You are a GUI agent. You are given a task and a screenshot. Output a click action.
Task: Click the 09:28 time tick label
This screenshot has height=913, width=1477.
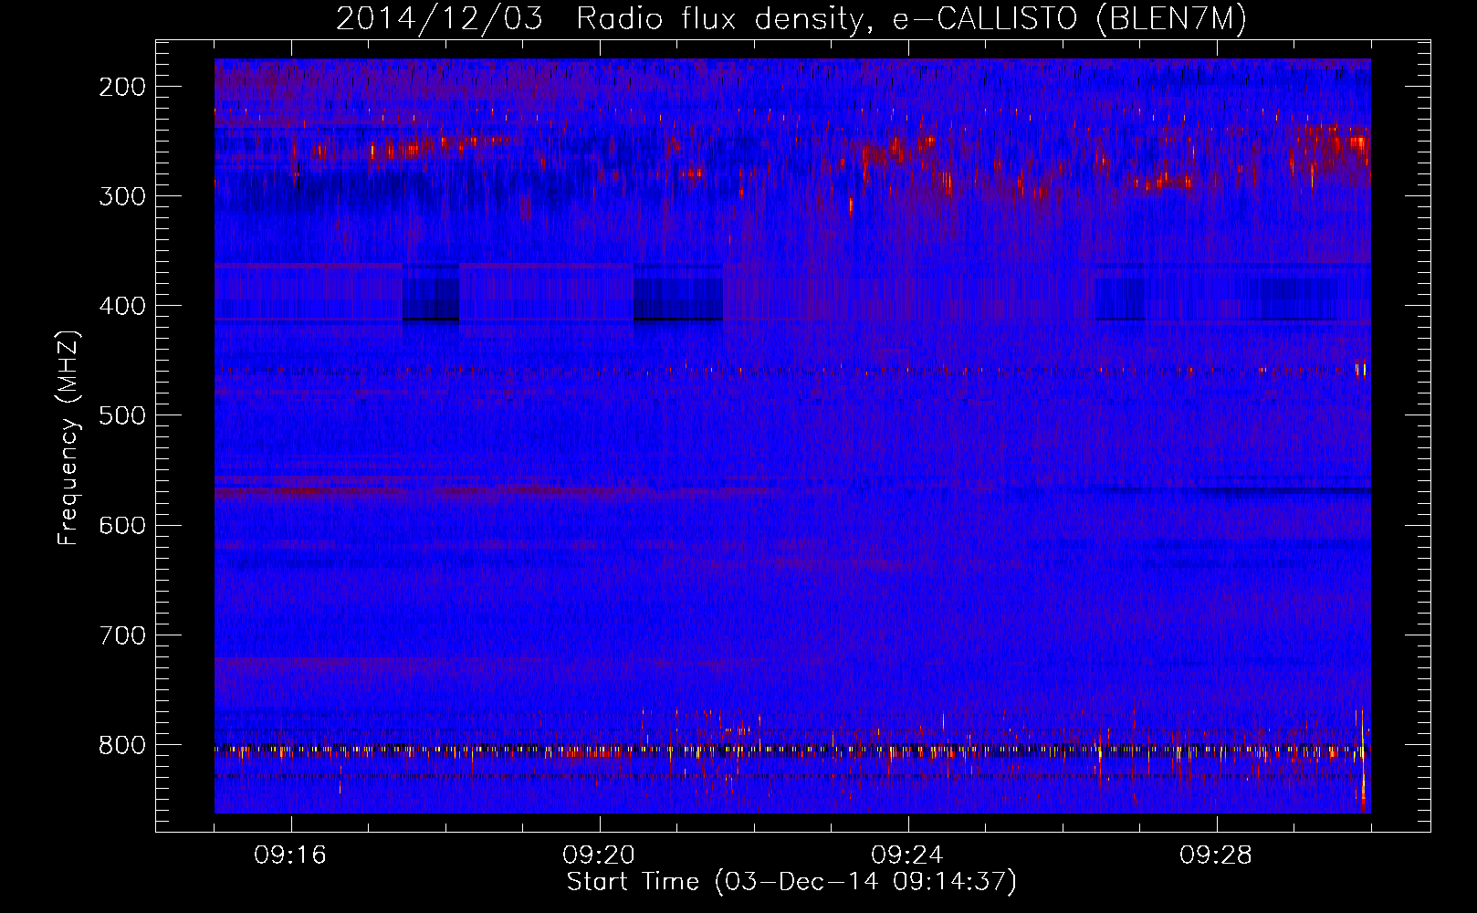tap(1216, 855)
